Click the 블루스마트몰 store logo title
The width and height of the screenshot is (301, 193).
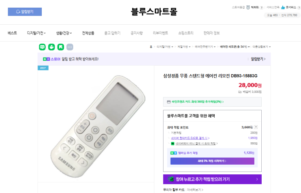coord(154,12)
